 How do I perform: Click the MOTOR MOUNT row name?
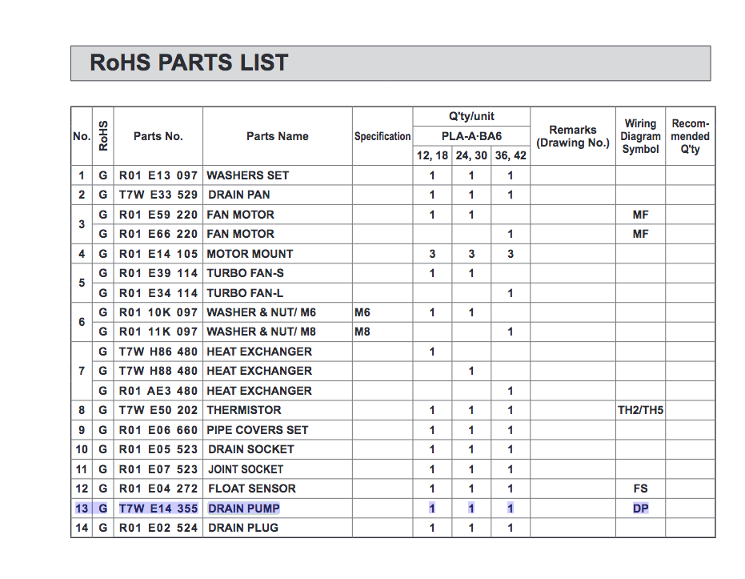(x=250, y=254)
